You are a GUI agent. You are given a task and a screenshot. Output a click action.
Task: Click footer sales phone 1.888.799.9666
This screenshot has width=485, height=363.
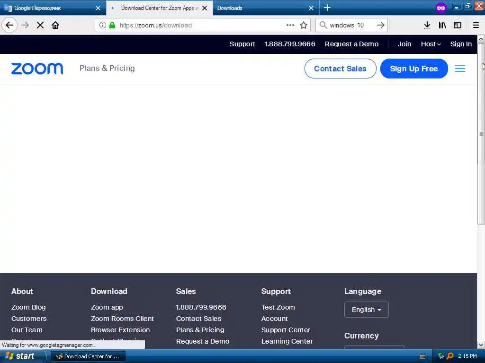(201, 307)
